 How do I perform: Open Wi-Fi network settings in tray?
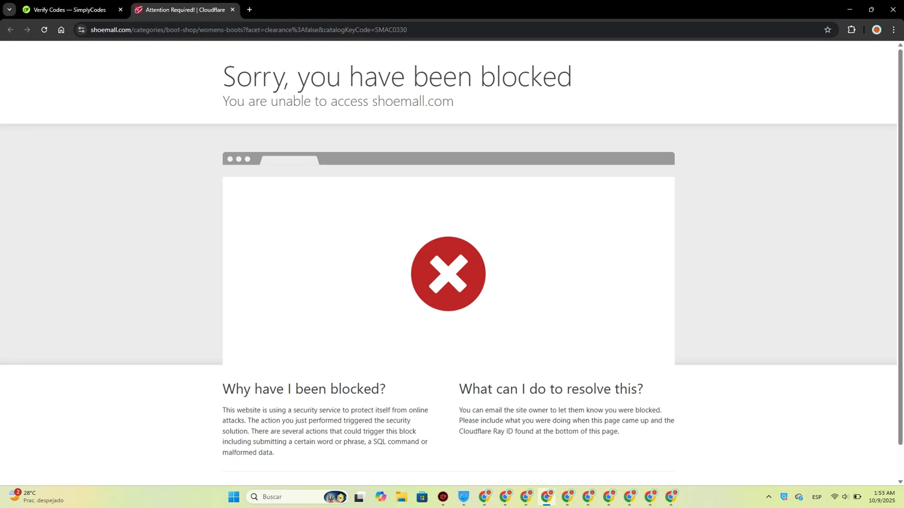[835, 497]
